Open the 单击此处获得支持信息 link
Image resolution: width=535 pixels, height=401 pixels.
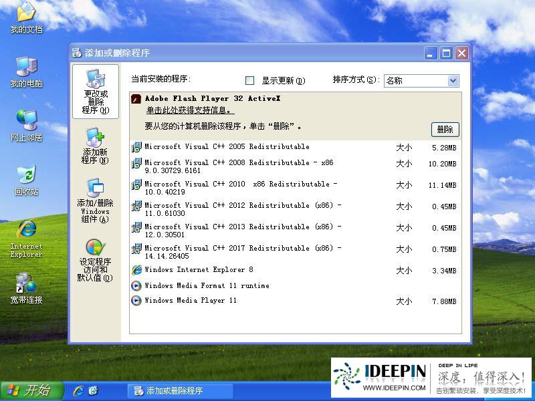tap(190, 110)
